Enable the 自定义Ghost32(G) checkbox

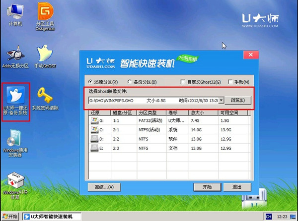tap(183, 82)
